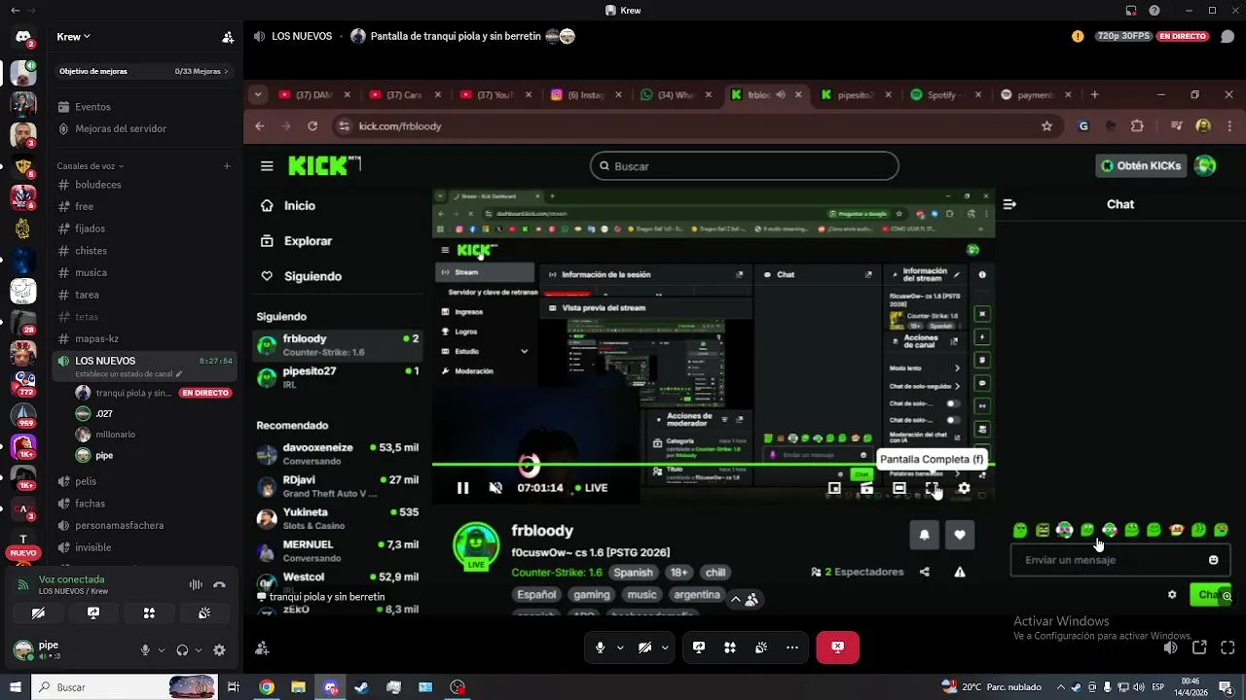Toggle camera in voice connected panel
The width and height of the screenshot is (1246, 700).
click(x=38, y=613)
